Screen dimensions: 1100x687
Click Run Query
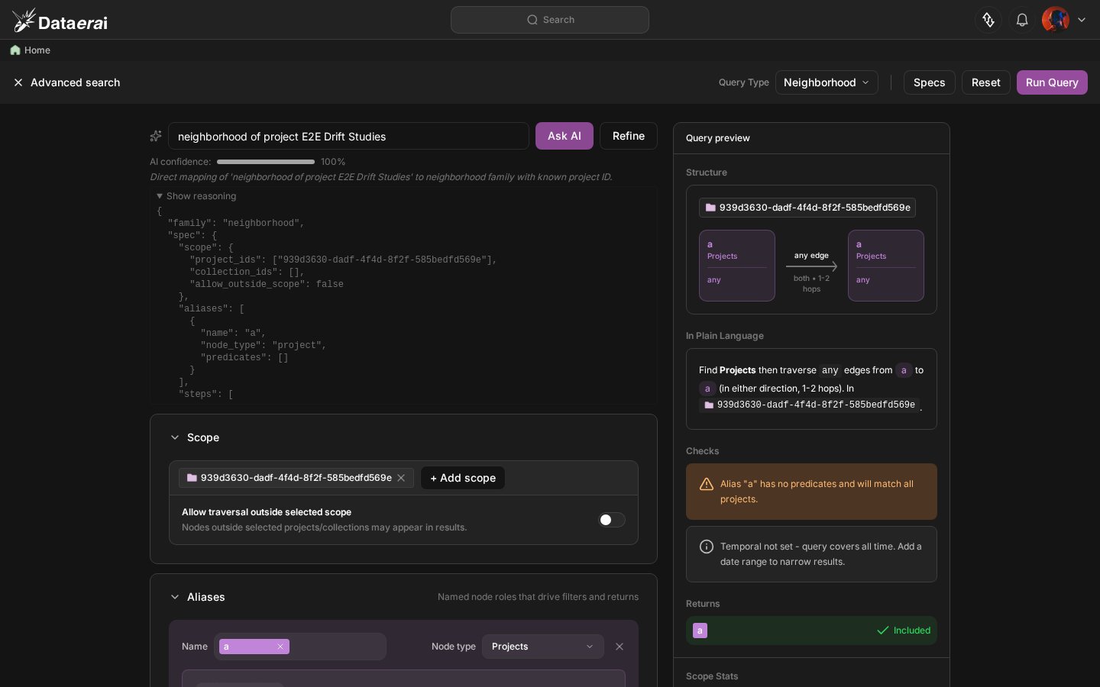point(1052,82)
